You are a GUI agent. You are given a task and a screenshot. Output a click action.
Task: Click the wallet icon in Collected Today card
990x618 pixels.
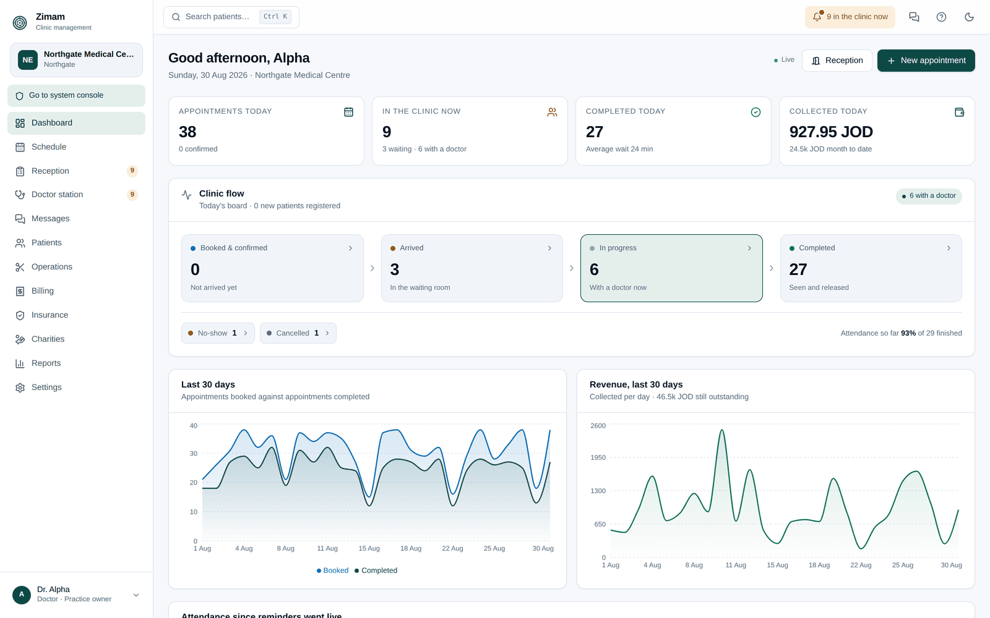pos(959,112)
